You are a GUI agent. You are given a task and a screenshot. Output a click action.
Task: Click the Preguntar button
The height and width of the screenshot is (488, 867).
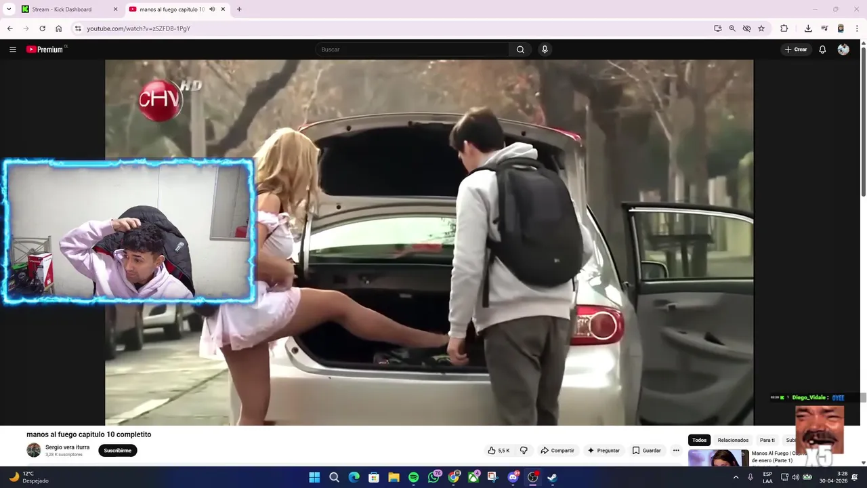pos(604,451)
